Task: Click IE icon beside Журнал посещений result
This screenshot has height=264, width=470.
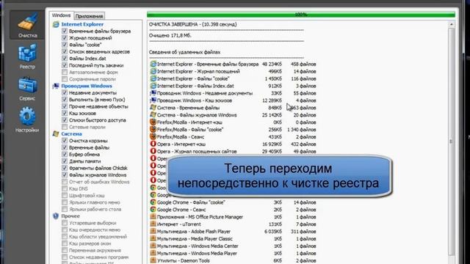Action: click(153, 71)
